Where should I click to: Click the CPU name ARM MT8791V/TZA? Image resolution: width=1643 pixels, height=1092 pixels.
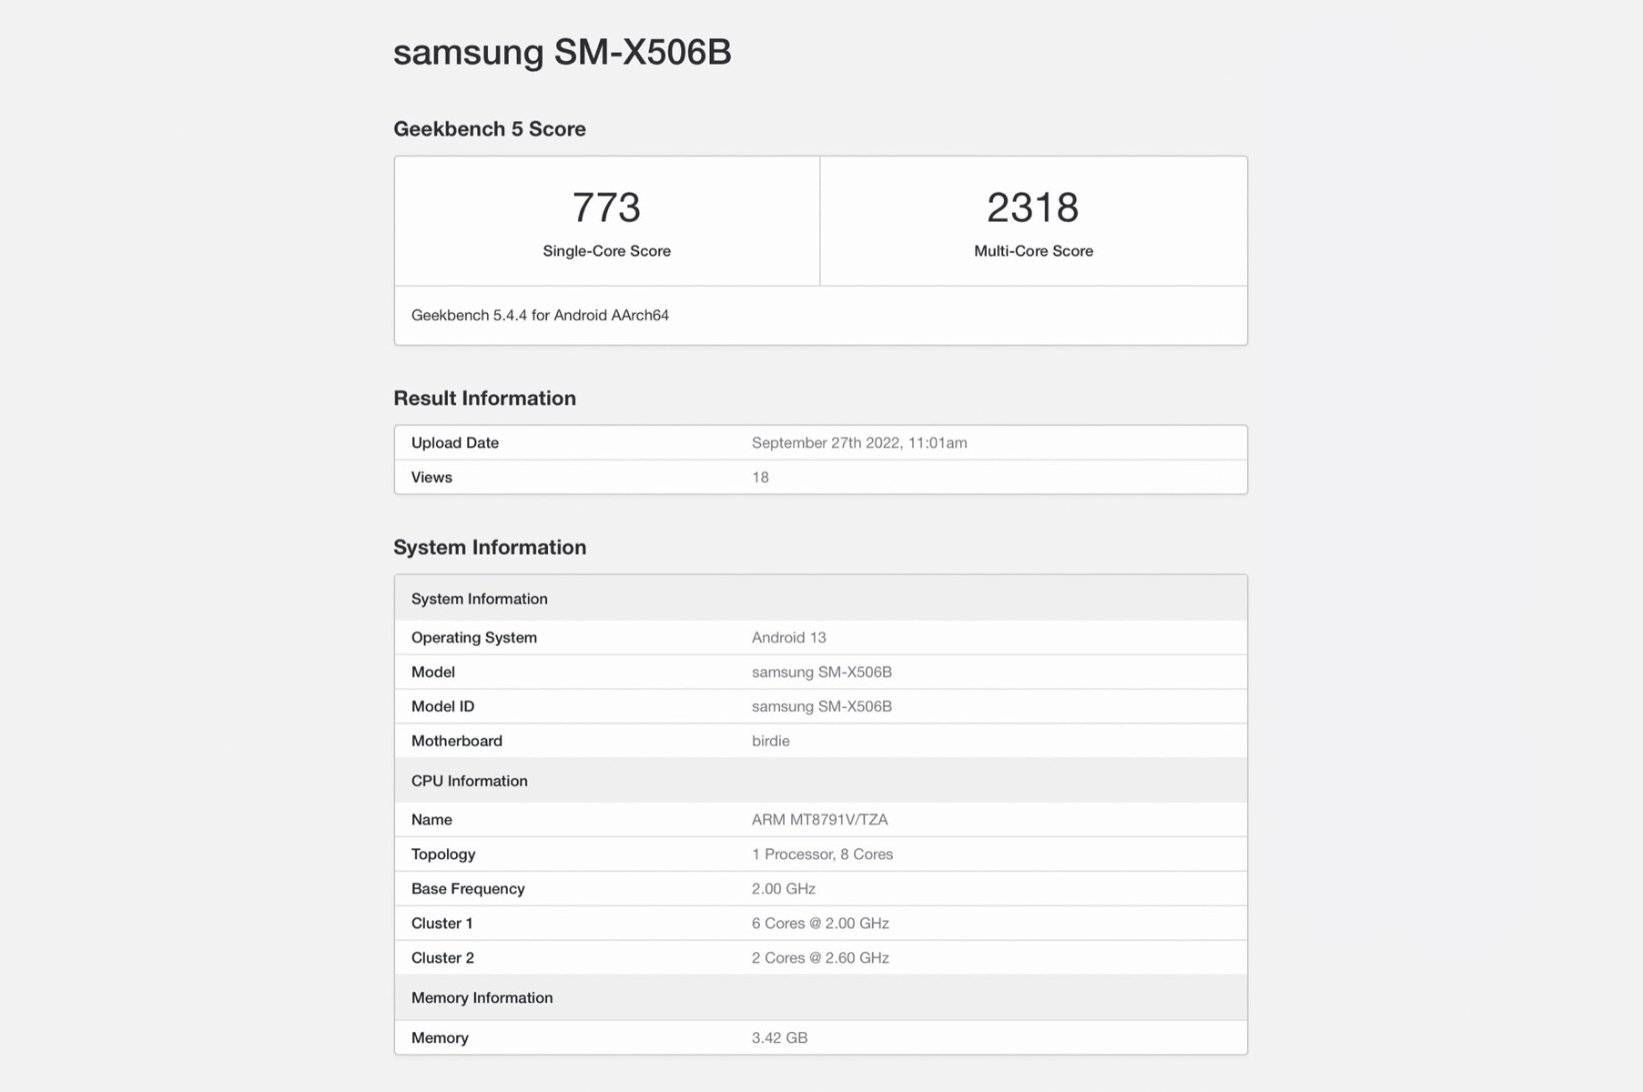(819, 820)
